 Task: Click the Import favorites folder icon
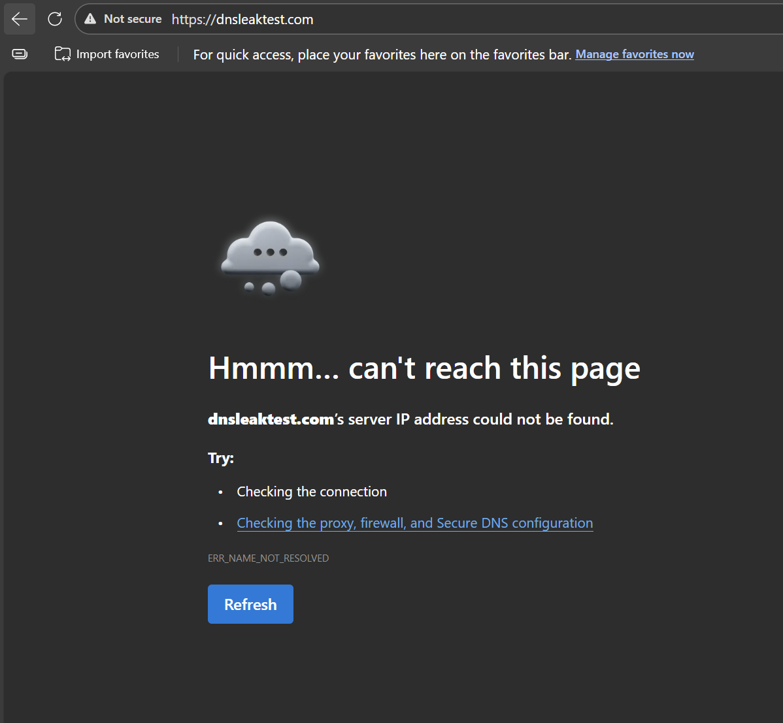click(63, 54)
